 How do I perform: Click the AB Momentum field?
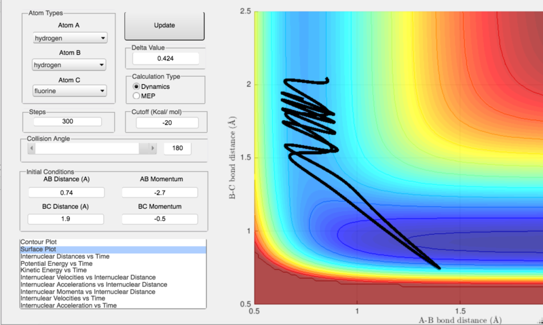[x=160, y=193]
